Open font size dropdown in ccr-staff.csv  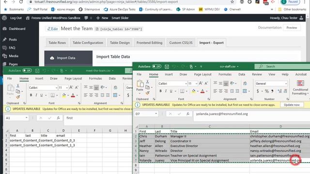coord(196,84)
